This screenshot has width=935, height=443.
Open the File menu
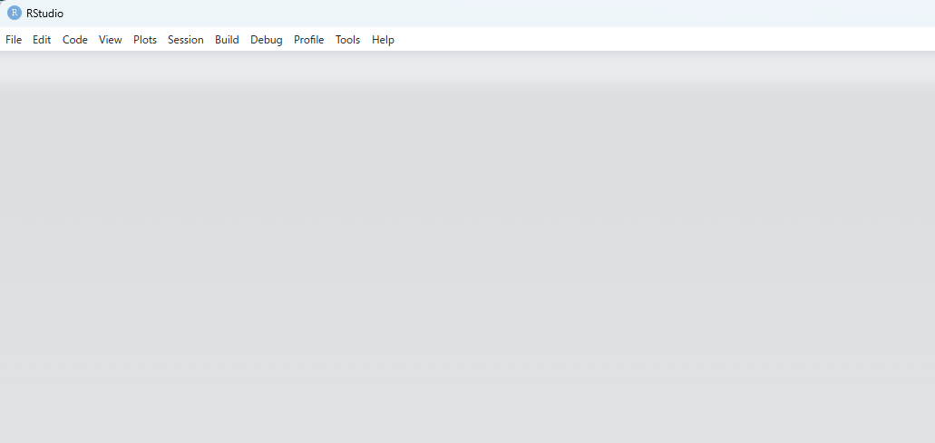14,40
